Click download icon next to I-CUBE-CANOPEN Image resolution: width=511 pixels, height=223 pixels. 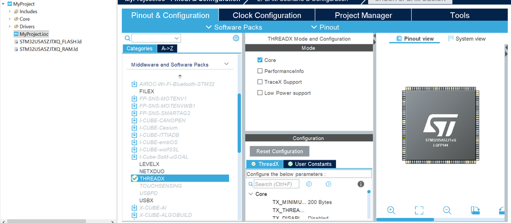pos(134,120)
